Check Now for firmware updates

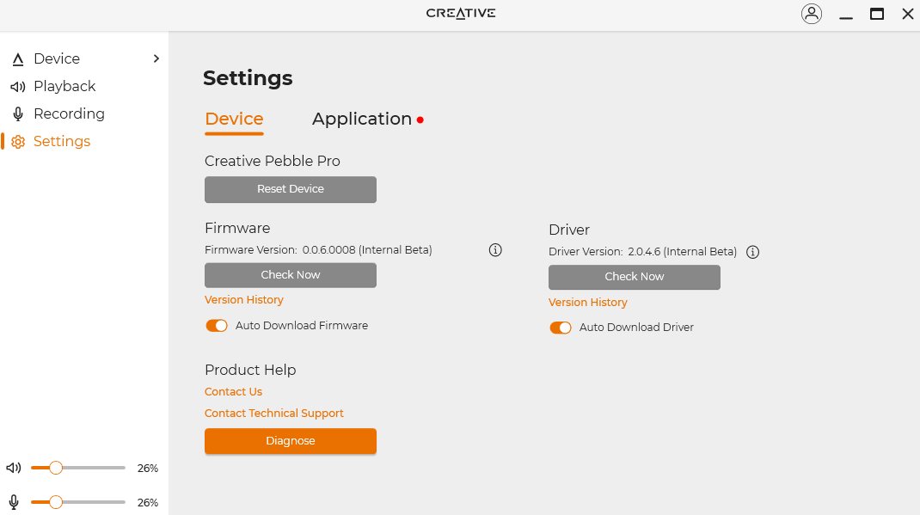tap(291, 275)
